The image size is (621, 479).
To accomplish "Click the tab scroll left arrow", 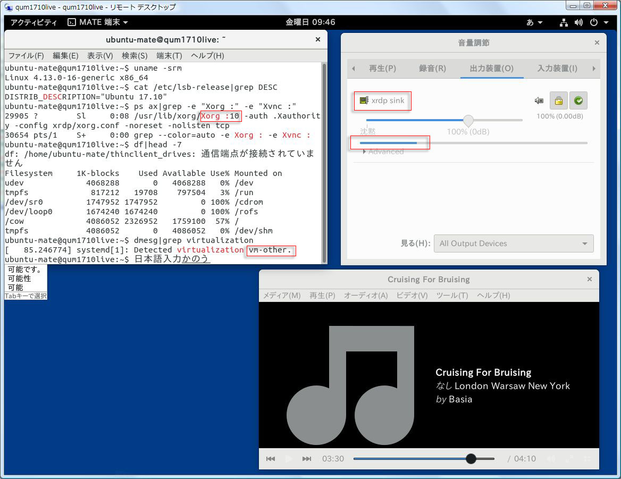I will (x=353, y=69).
